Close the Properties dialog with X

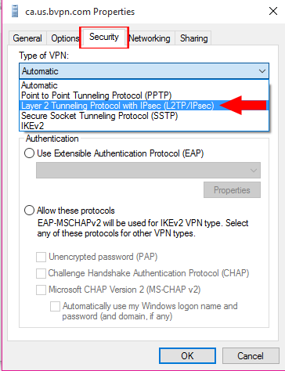(273, 11)
